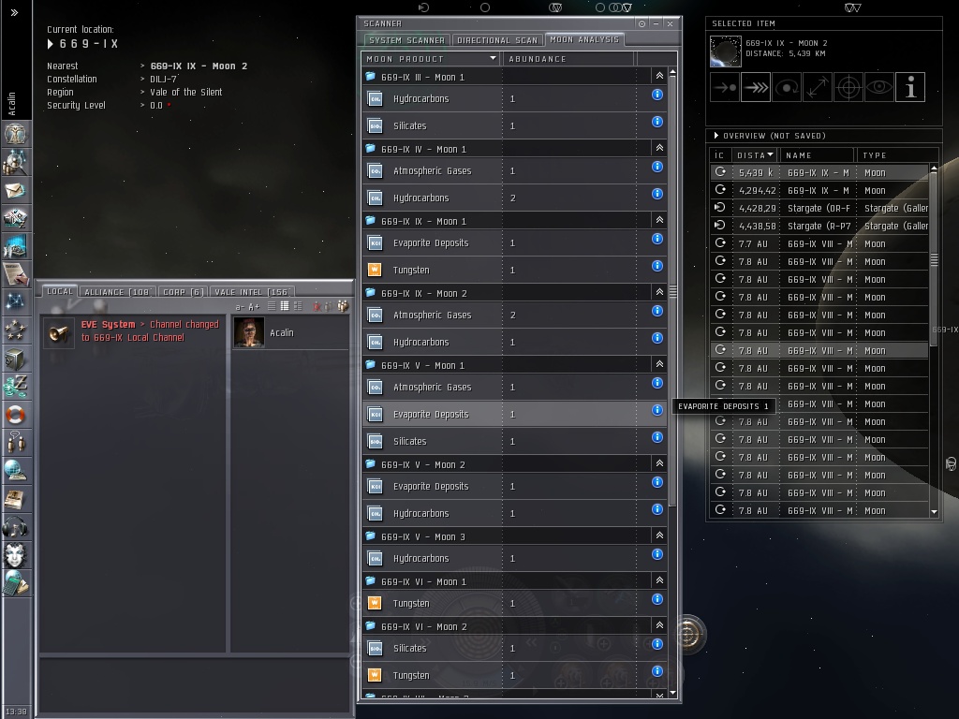Screen dimensions: 959x719
Task: Open the help lifebuoy icon
Action: (15, 415)
